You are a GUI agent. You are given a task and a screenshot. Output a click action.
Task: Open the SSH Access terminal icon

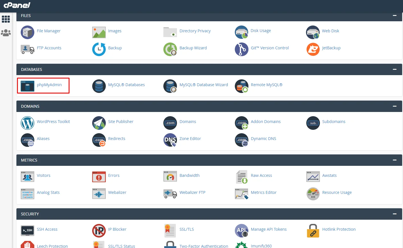click(28, 230)
